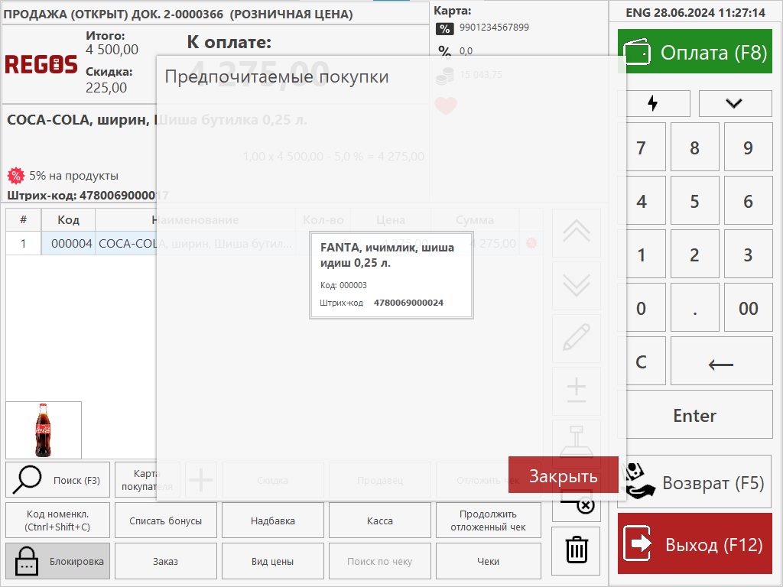Expand the chevron dropdown above the numpad
This screenshot has width=783, height=587.
coord(735,103)
